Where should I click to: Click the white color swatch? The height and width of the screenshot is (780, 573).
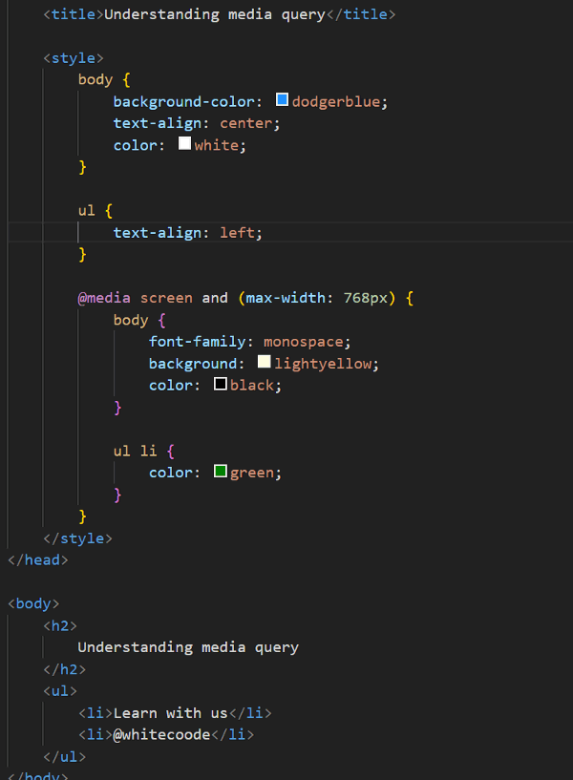(x=184, y=144)
